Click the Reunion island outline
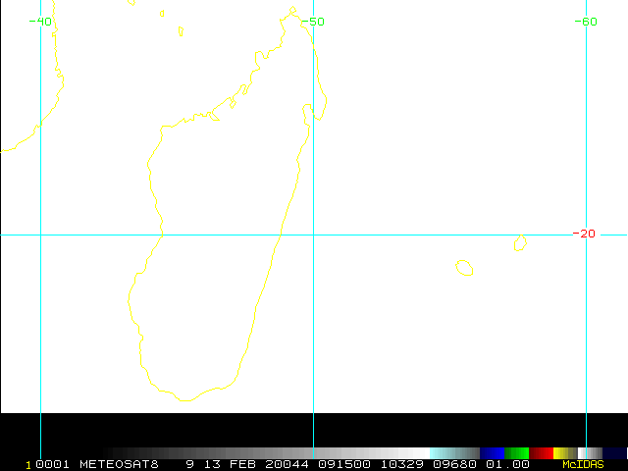Screen dimensions: 628x471 pos(464,267)
